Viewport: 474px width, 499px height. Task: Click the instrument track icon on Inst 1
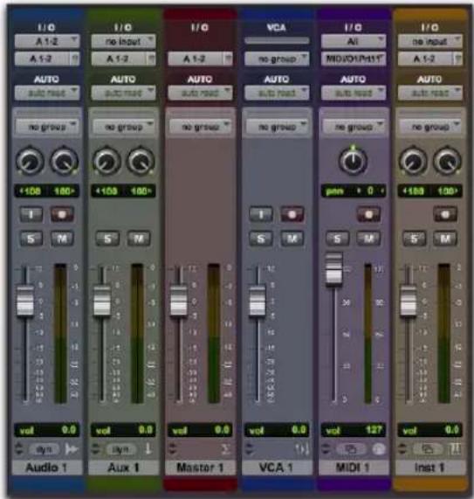(x=456, y=449)
